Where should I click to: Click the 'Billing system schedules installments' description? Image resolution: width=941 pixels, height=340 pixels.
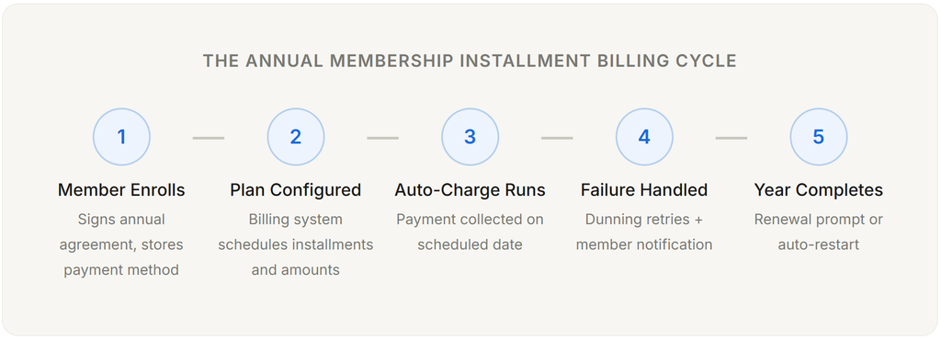[296, 244]
